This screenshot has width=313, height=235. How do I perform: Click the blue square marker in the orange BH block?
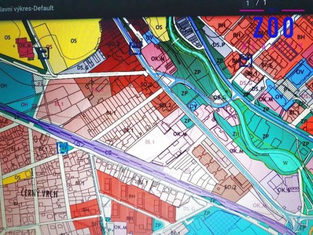246,60
